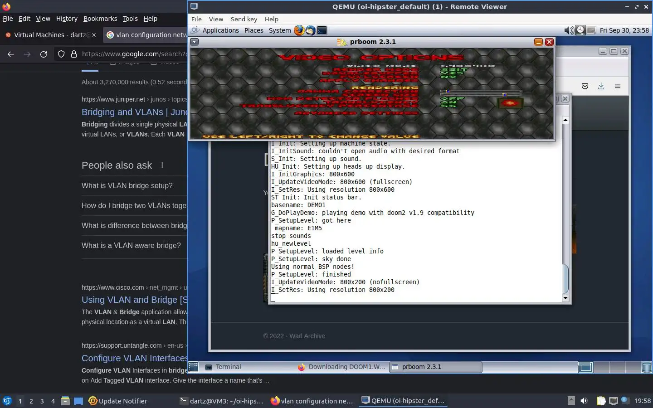Expand What is difference between bridge question

pyautogui.click(x=134, y=225)
